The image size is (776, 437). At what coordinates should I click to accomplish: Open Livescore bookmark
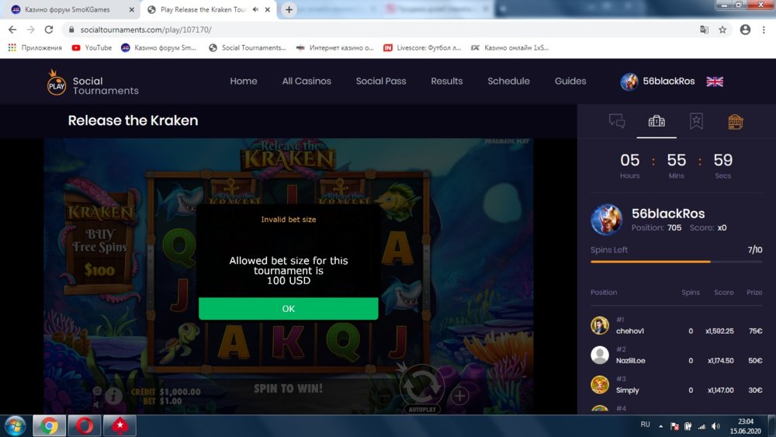(422, 47)
